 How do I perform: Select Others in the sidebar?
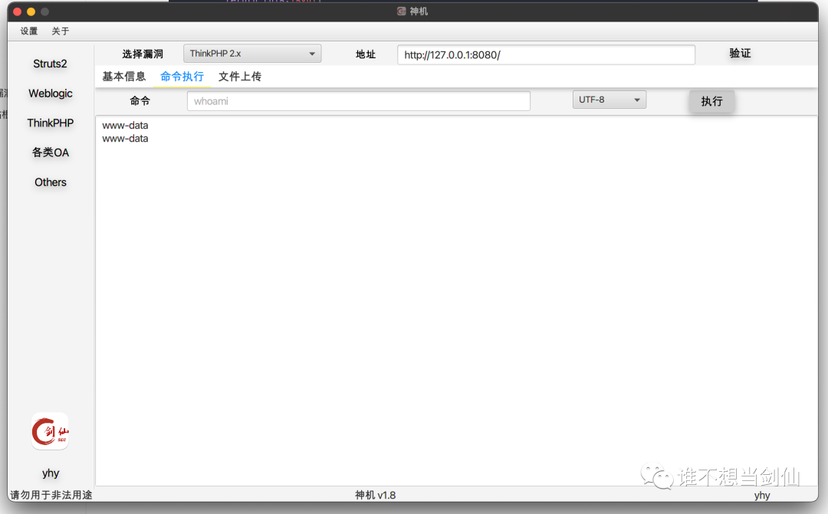coord(50,182)
